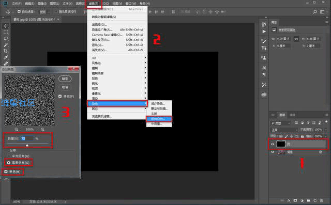Open the File menu
The image size is (331, 205).
(17, 4)
